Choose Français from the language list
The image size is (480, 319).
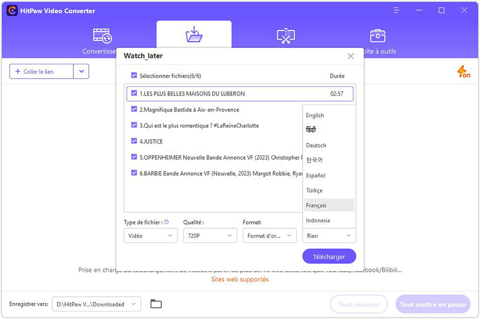coord(329,205)
